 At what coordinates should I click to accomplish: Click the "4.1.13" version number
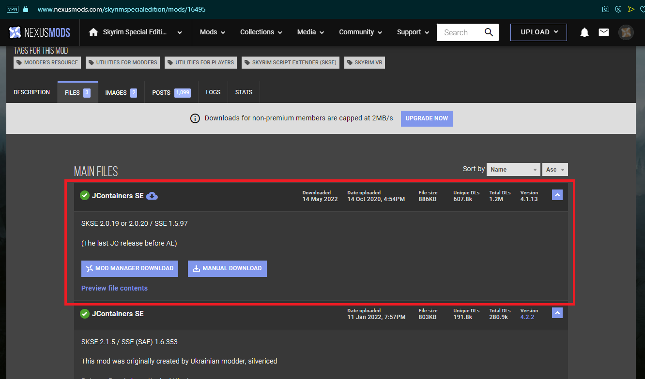click(x=529, y=199)
